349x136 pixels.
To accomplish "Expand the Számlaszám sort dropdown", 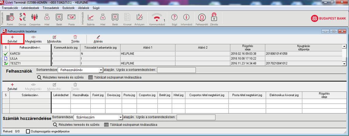I will click(x=120, y=117).
